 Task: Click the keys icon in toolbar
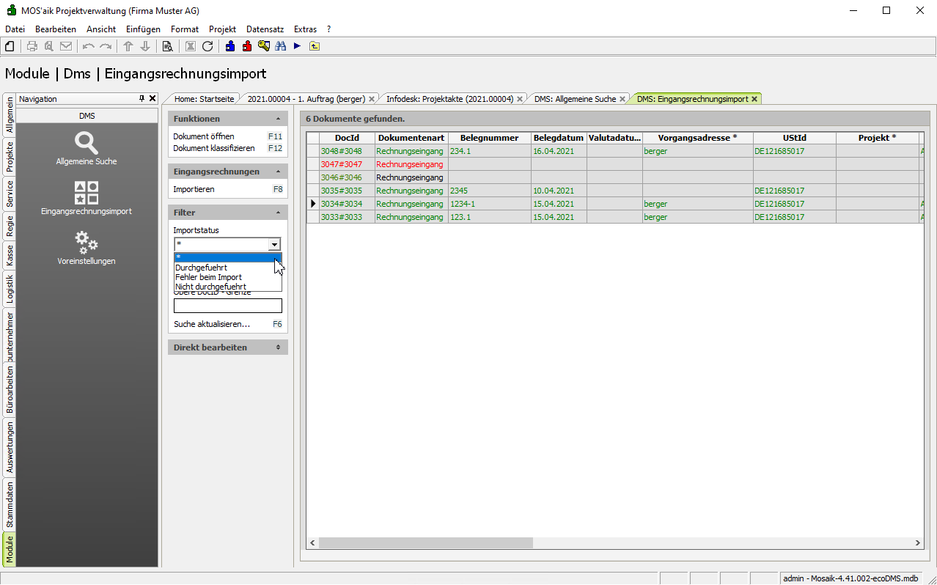264,46
